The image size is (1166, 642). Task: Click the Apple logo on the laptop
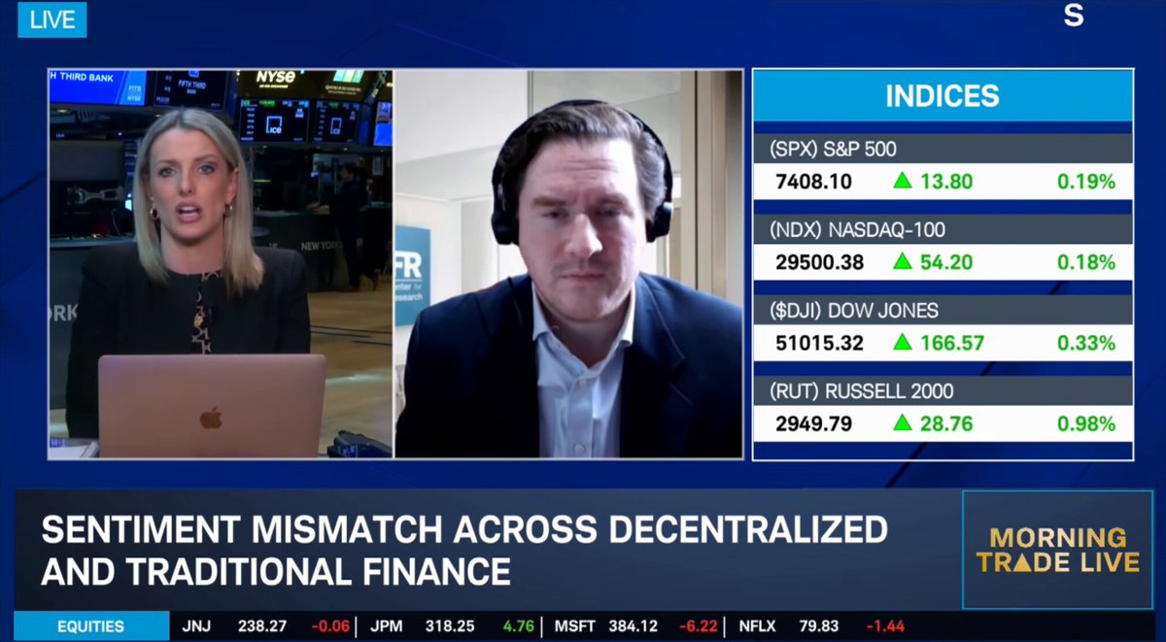[211, 418]
